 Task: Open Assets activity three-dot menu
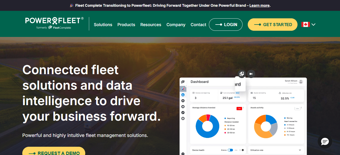pos(301,108)
